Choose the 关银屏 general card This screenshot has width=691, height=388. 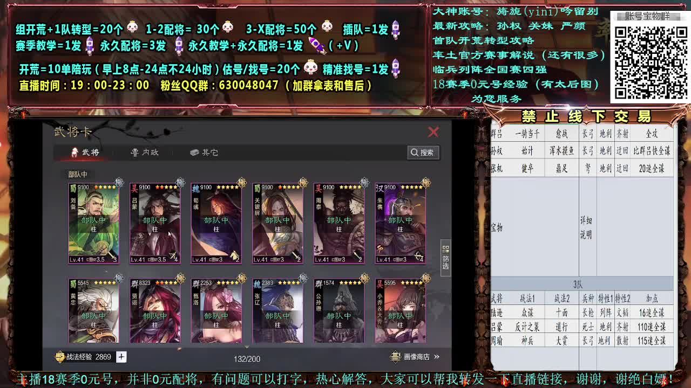(x=277, y=224)
